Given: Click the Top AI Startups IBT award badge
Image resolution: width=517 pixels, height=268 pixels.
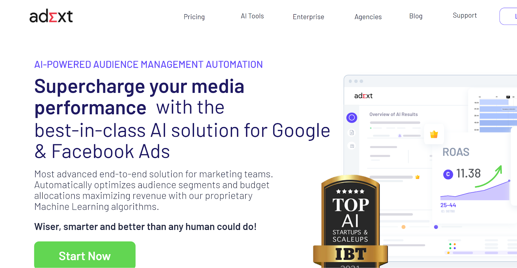Looking at the screenshot, I should (351, 221).
